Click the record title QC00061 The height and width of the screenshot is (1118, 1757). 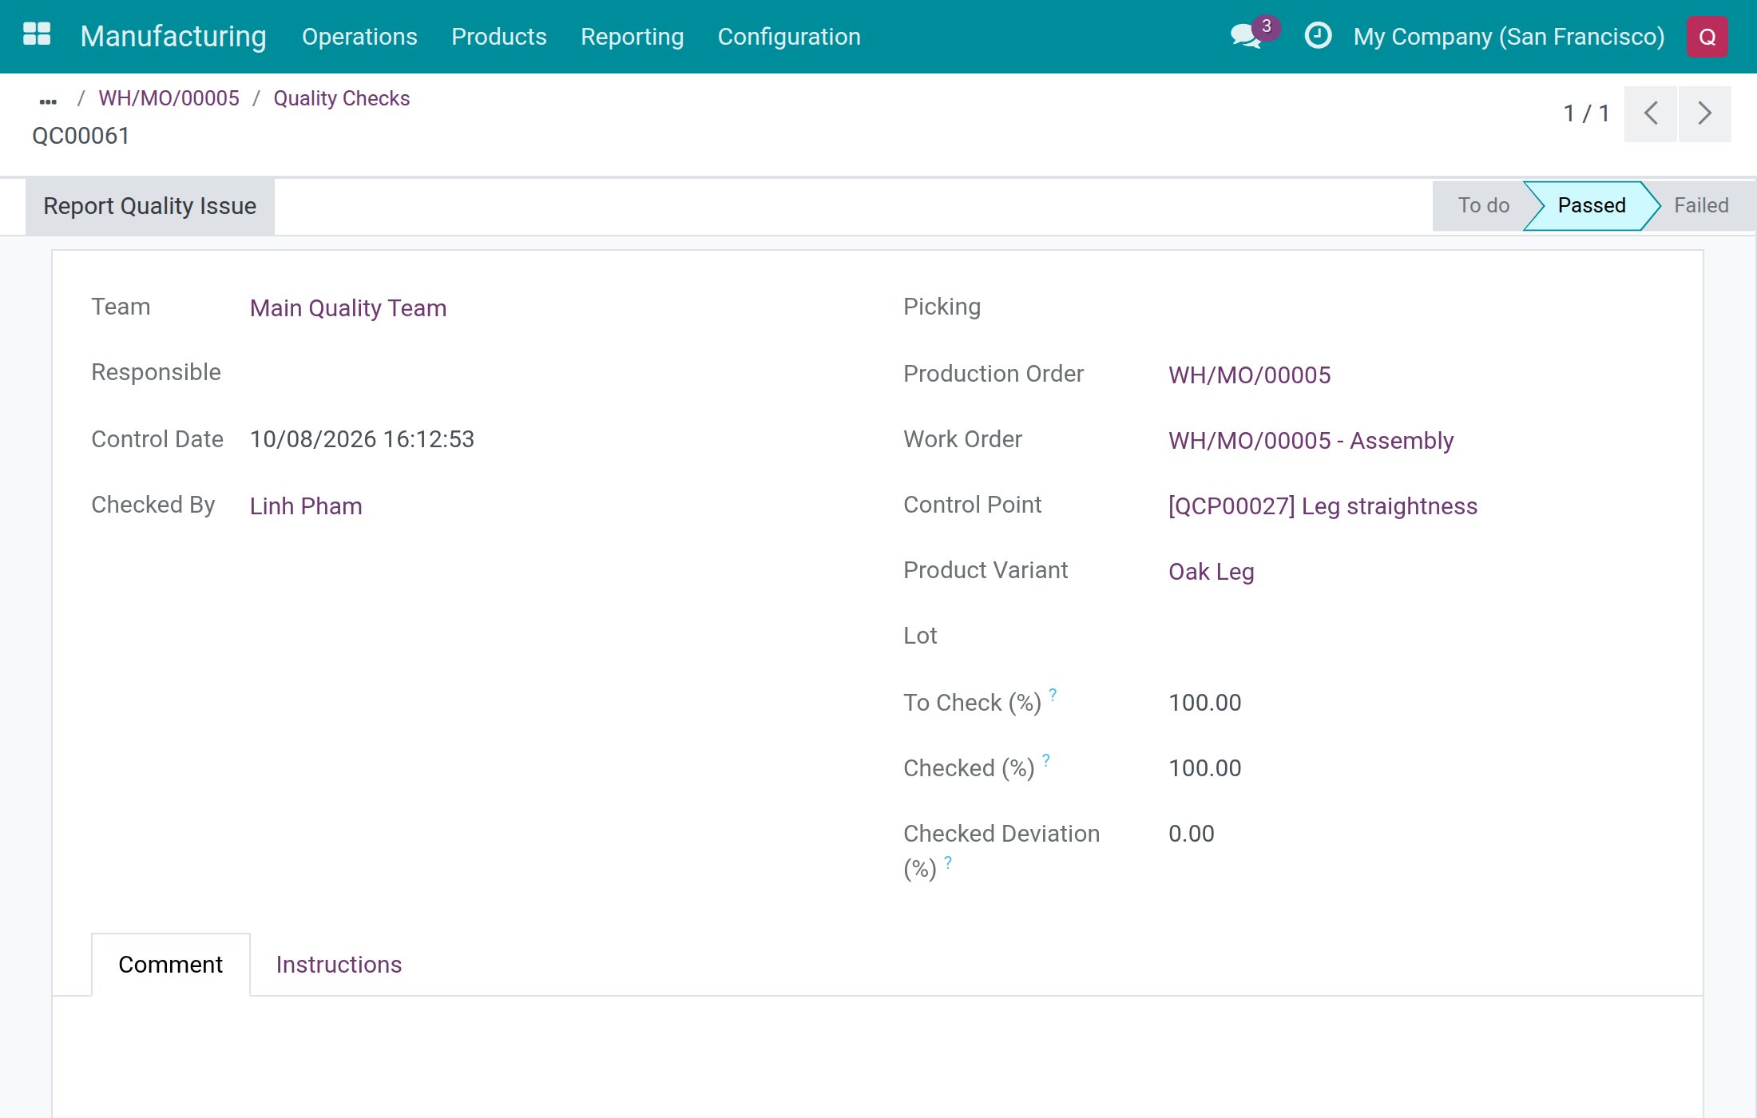tap(81, 136)
